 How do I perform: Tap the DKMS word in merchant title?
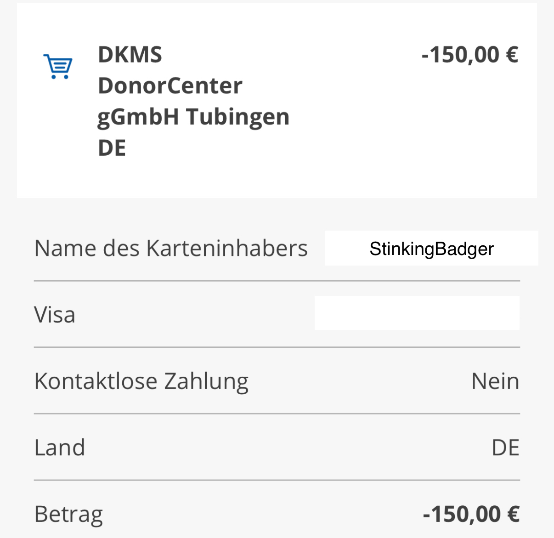130,55
